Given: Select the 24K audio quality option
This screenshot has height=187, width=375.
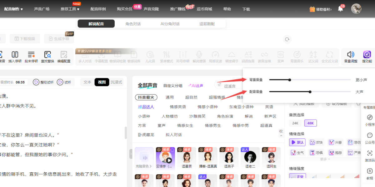Looking at the screenshot, I should 295,123.
